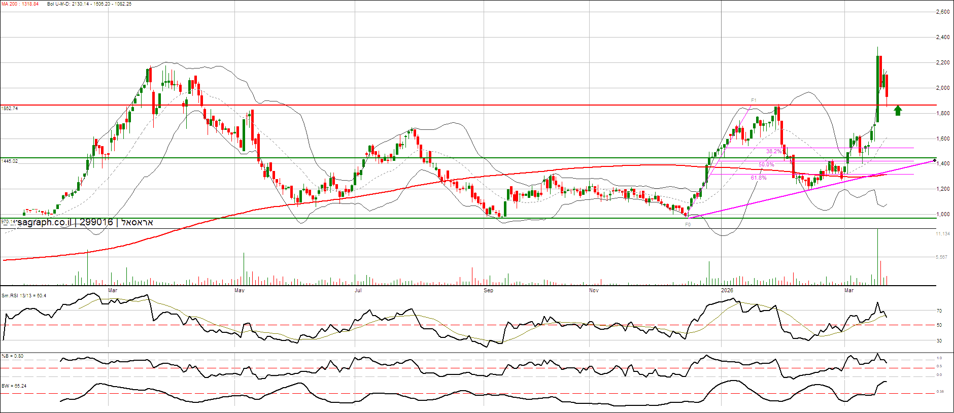Select the 1445.02 support level label
954x413 pixels.
click(x=10, y=161)
